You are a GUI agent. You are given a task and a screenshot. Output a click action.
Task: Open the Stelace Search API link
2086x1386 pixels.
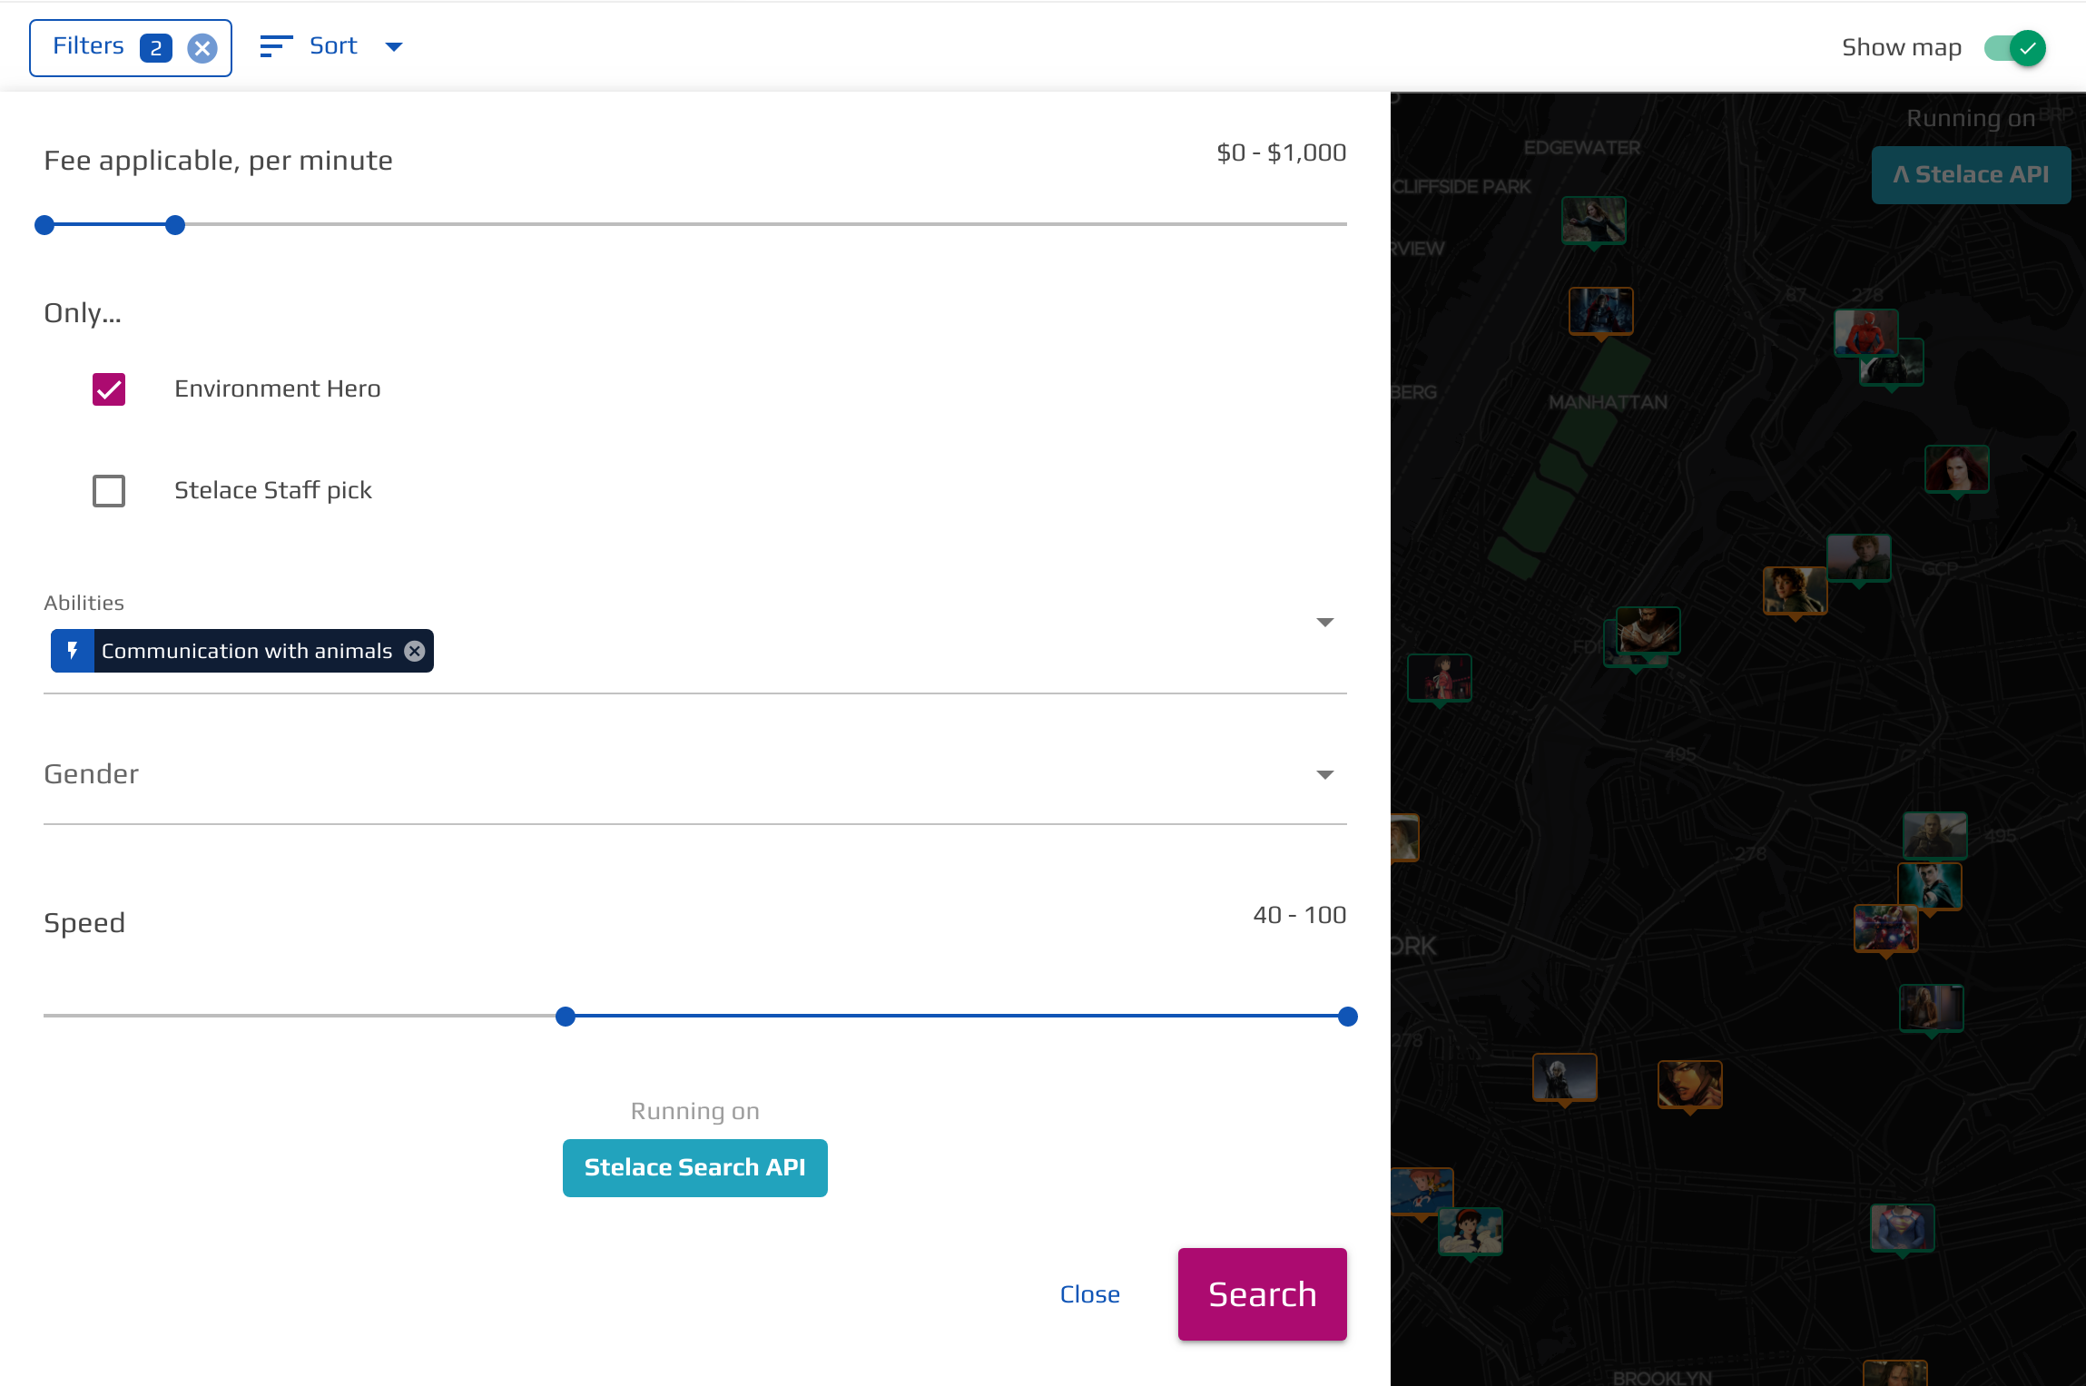[x=695, y=1168]
